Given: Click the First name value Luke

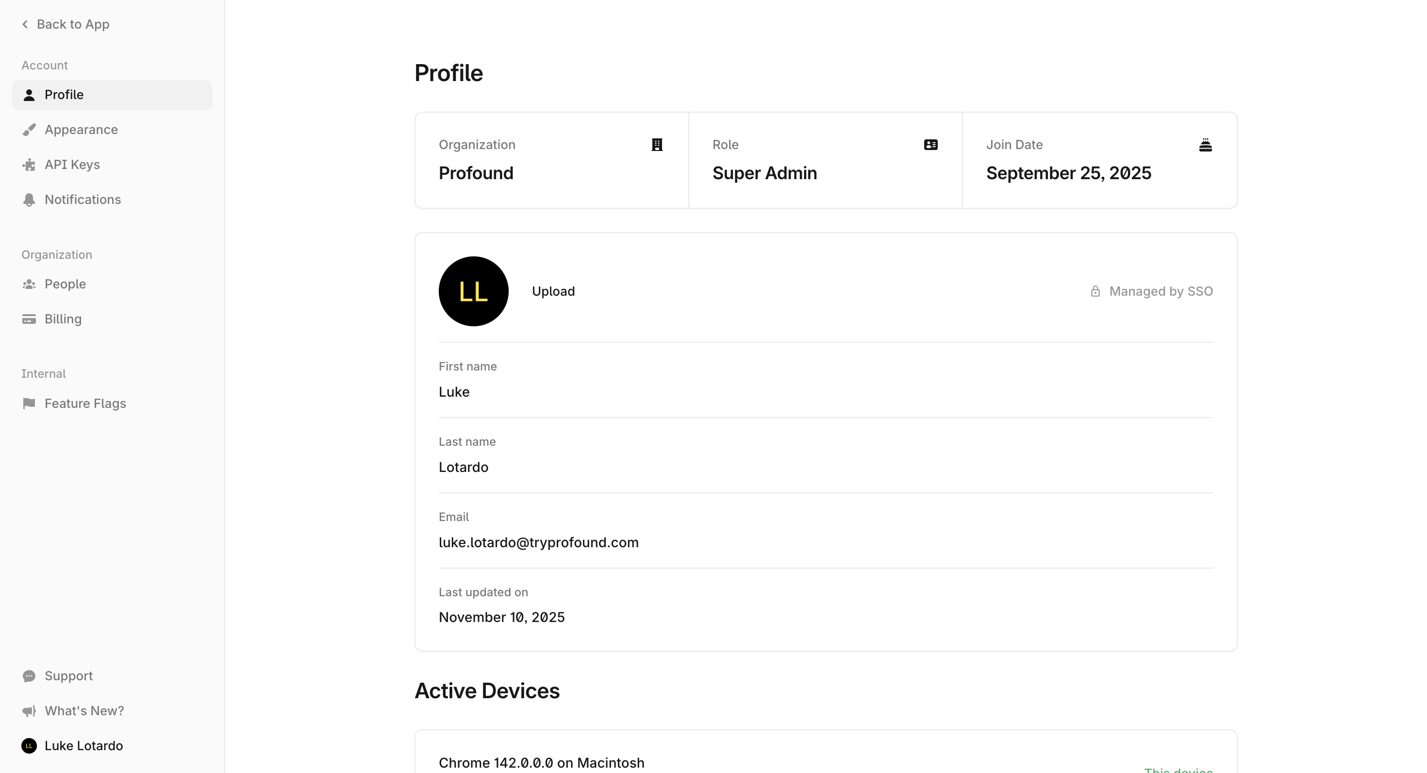Looking at the screenshot, I should pos(454,392).
